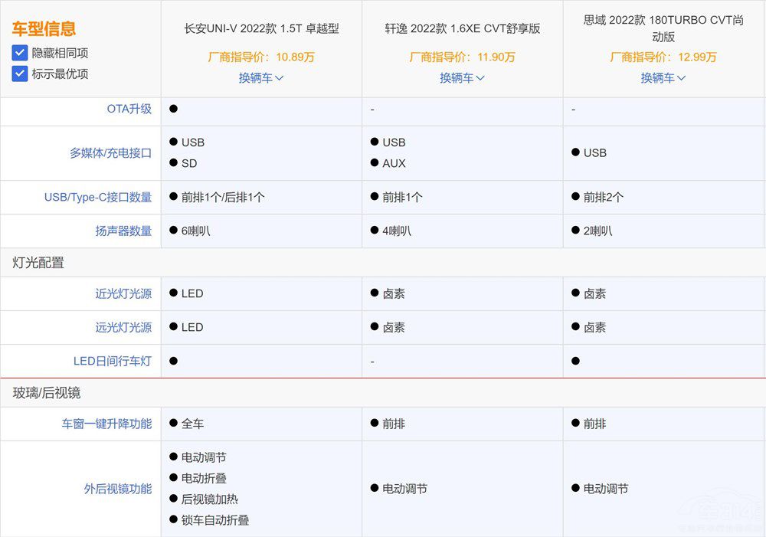Open 换辆车 dropdown under 思域 2022款
The width and height of the screenshot is (766, 537).
click(x=663, y=78)
